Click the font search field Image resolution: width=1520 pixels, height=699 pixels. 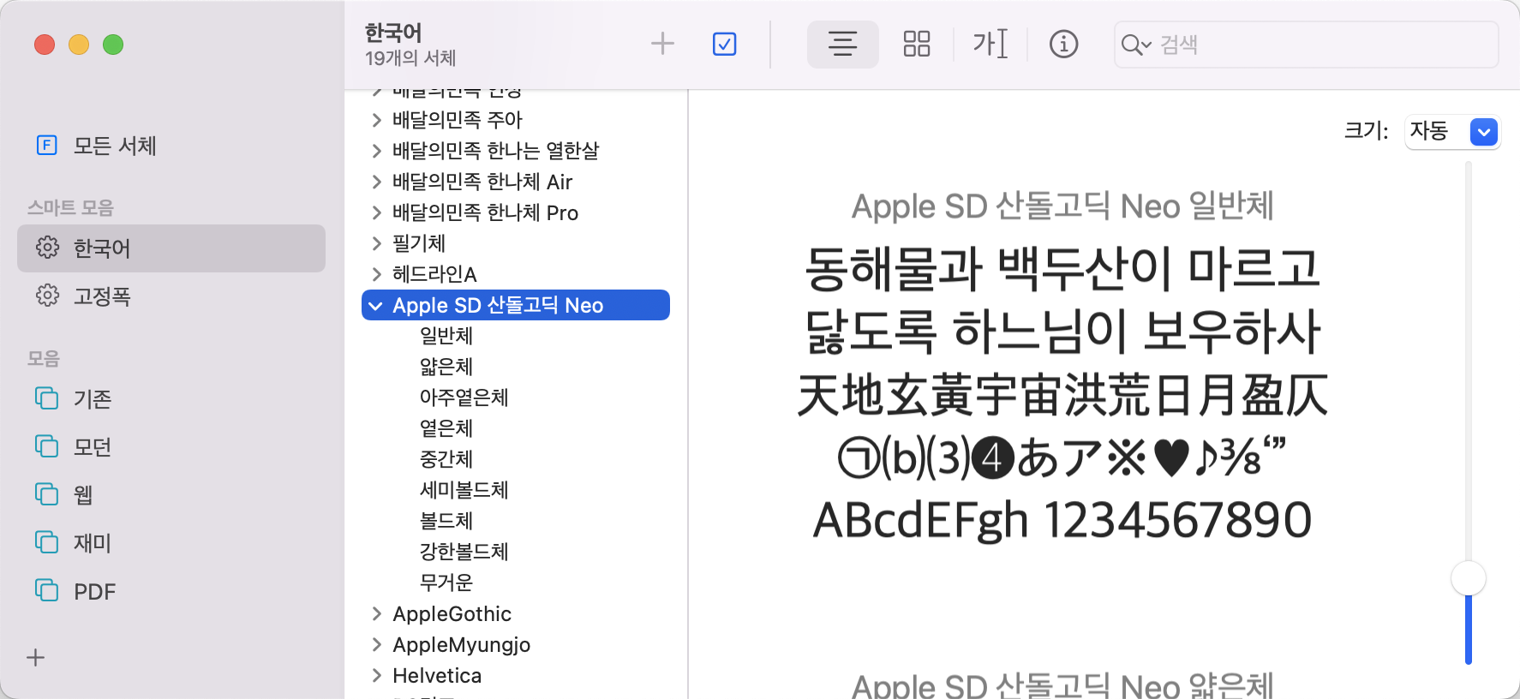tap(1307, 45)
